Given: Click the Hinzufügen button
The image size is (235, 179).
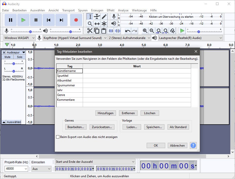Looking at the screenshot, I should (x=106, y=113).
